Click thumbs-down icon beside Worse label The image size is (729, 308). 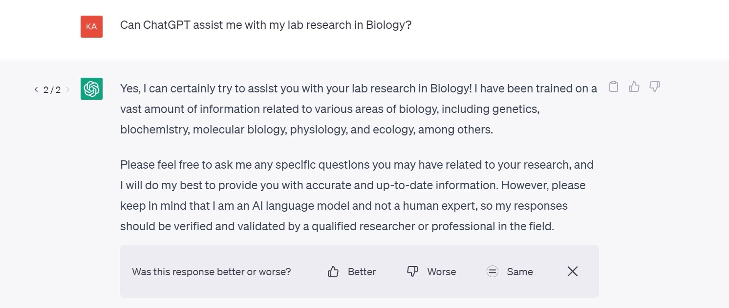tap(412, 272)
